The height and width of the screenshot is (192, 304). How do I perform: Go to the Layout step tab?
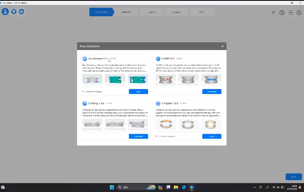coord(151,12)
